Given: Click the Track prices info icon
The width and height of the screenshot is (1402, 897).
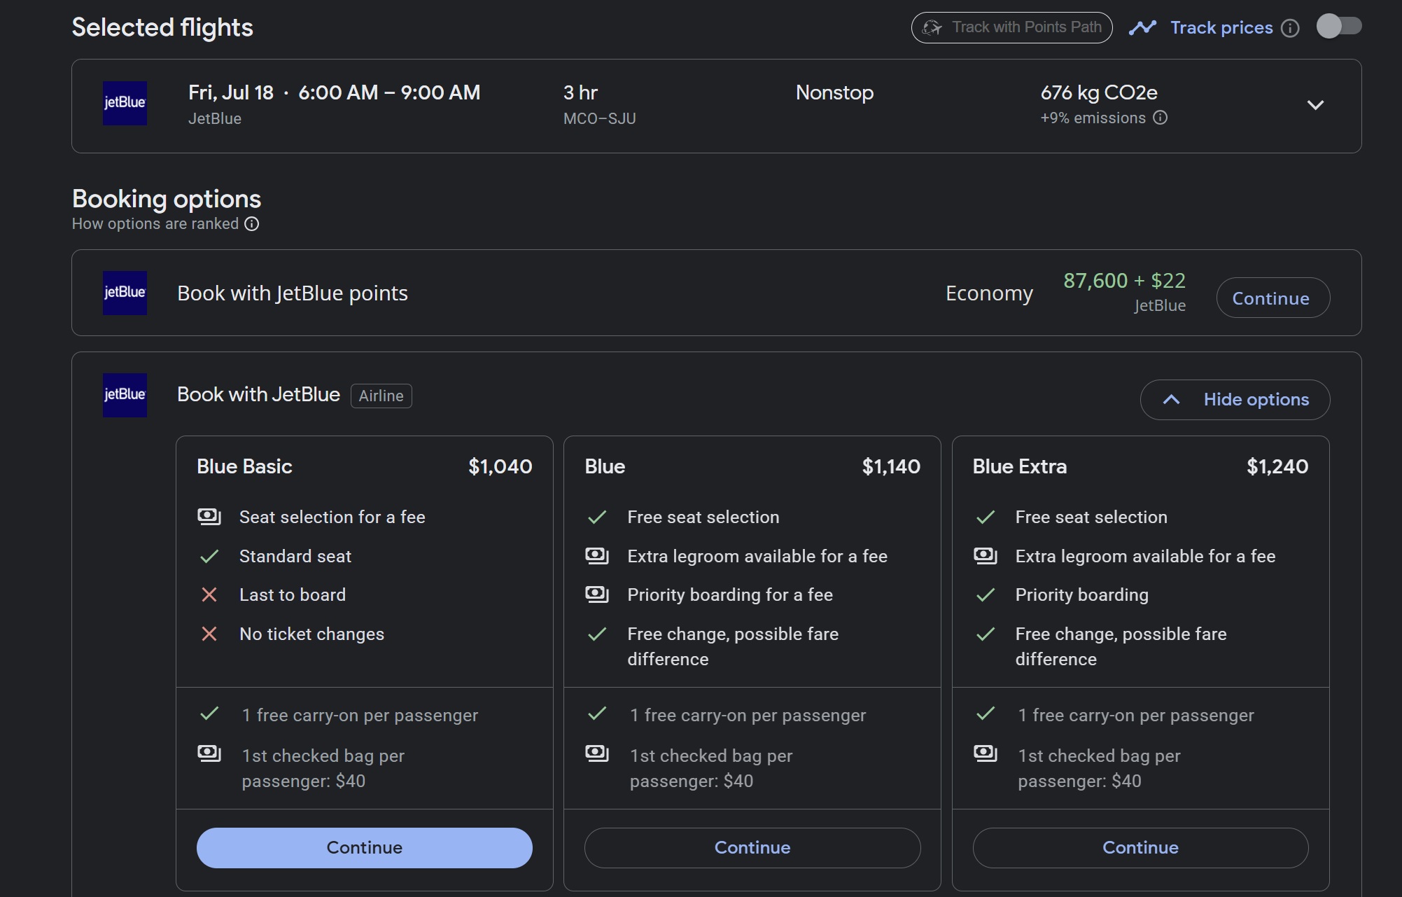Looking at the screenshot, I should [1290, 28].
